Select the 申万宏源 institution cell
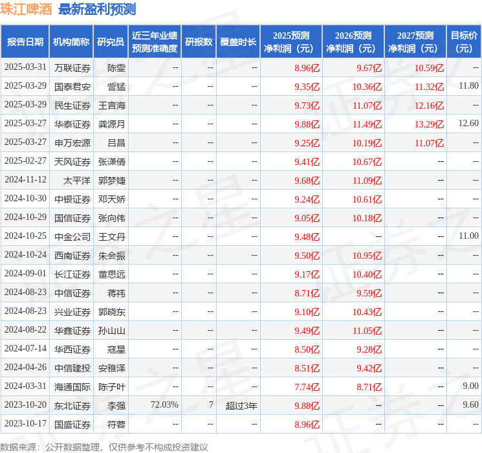This screenshot has height=453, width=482. (72, 143)
